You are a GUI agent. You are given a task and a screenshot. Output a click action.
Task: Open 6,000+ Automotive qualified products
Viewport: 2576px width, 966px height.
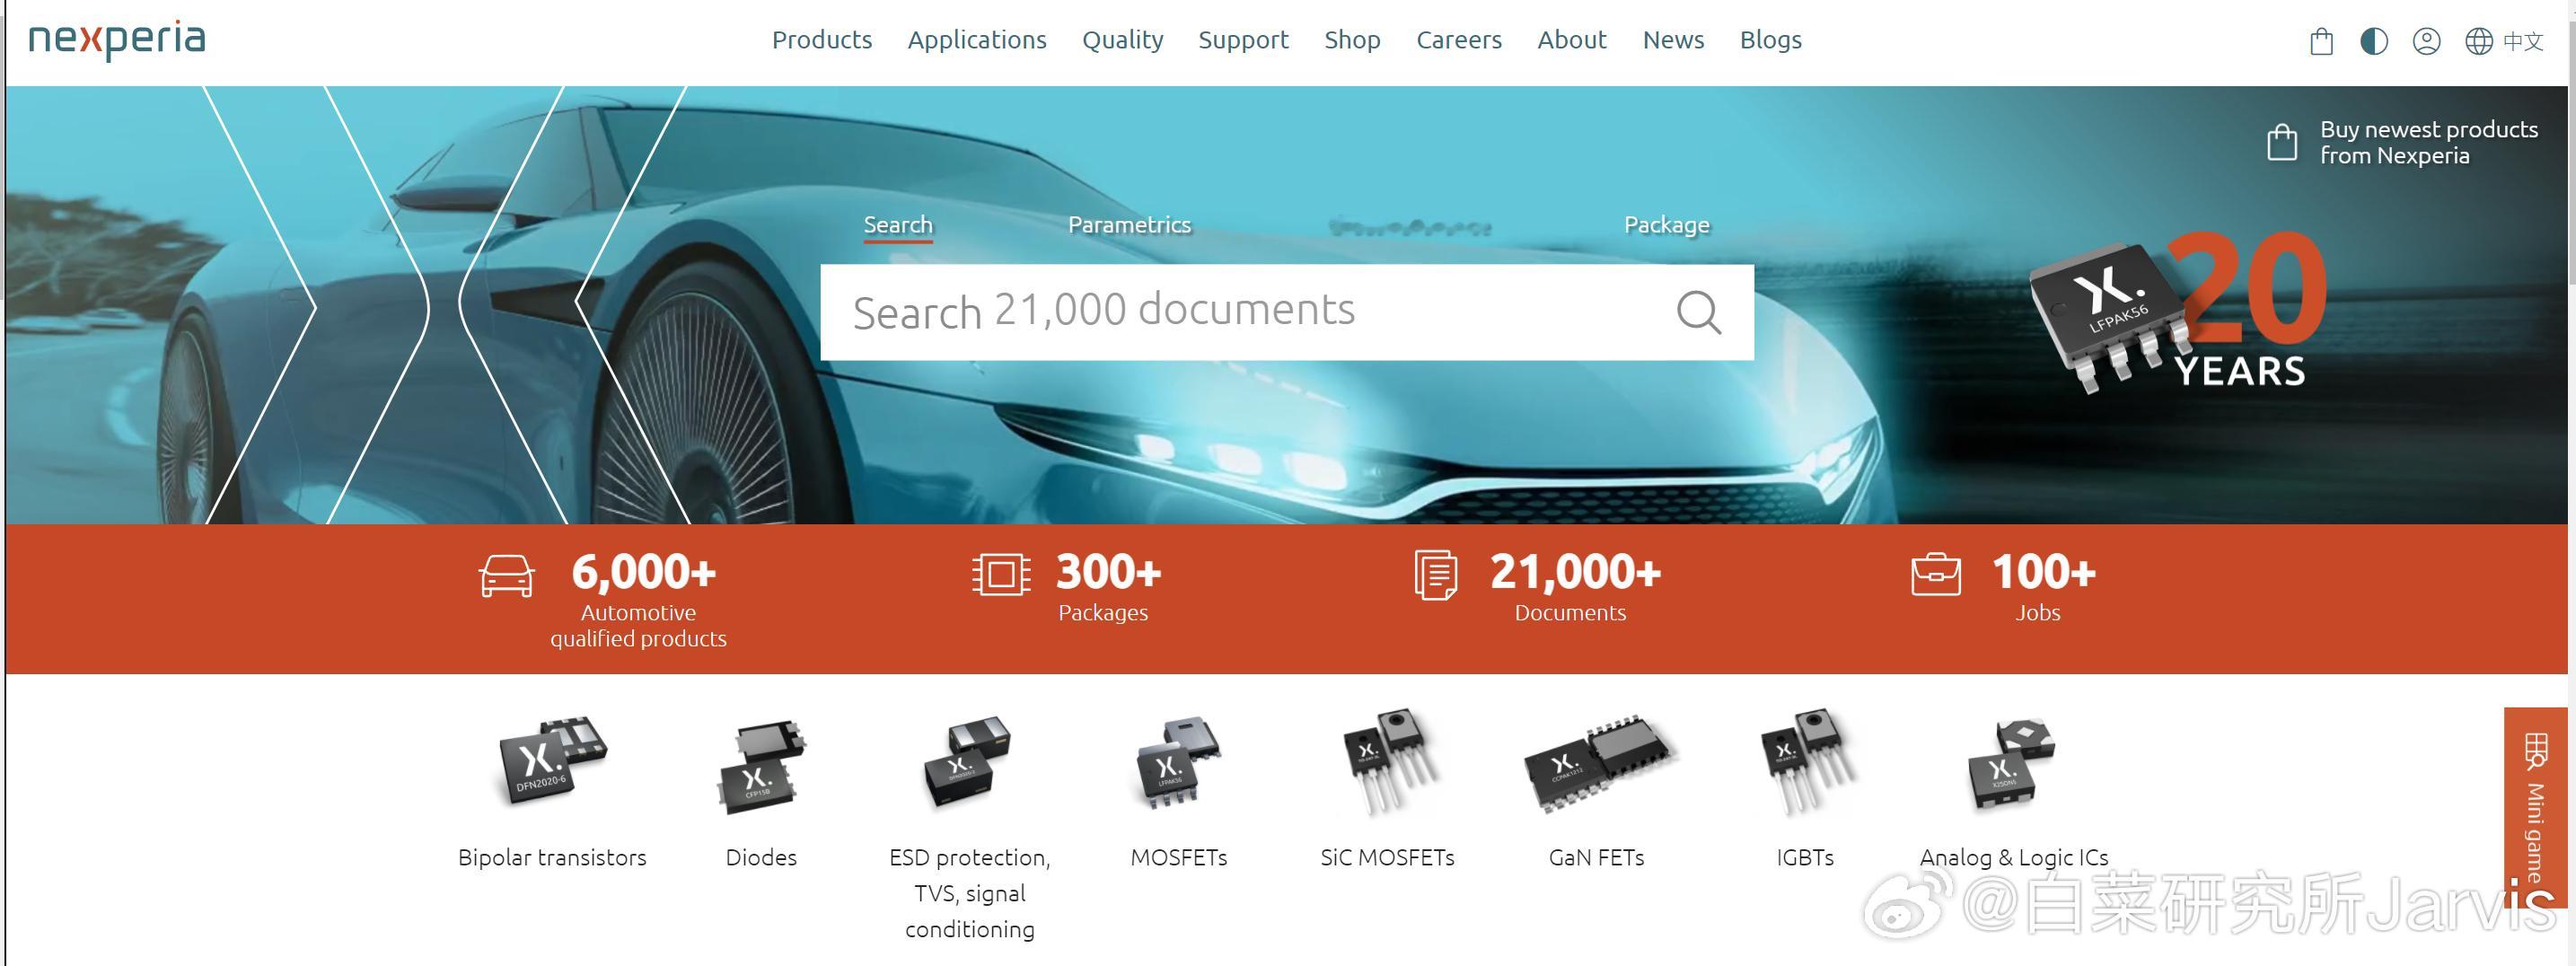tap(638, 599)
